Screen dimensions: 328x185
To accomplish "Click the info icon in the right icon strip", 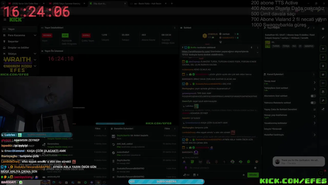I will coord(323,29).
